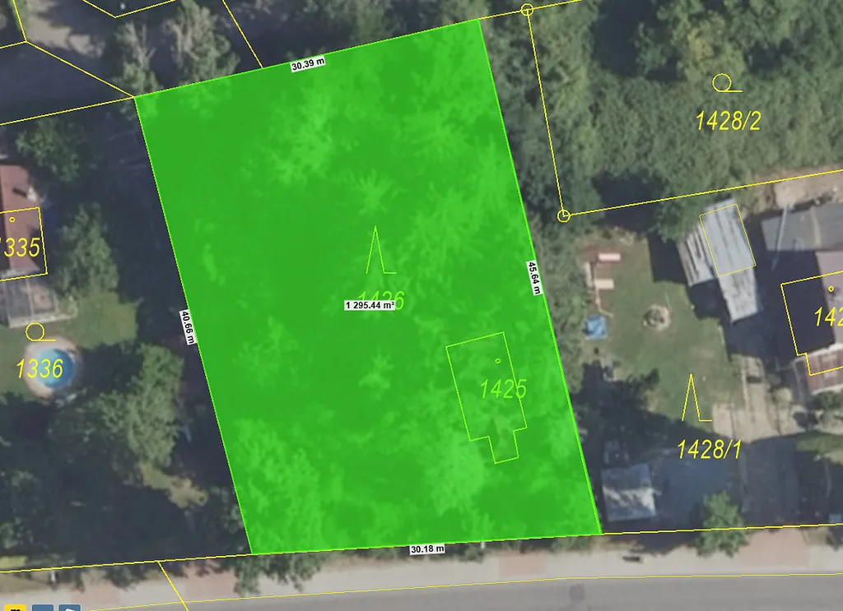Click the second blue button at bottom-left

click(x=69, y=608)
